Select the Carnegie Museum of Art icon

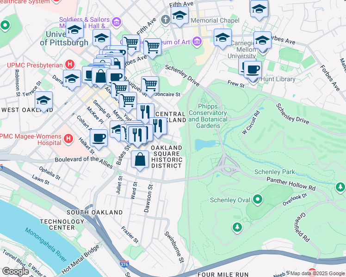198,42
